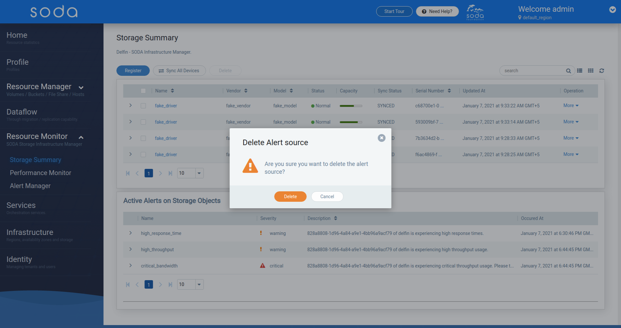Viewport: 621px width, 328px height.
Task: Sort storage table by Vendor
Action: 246,91
